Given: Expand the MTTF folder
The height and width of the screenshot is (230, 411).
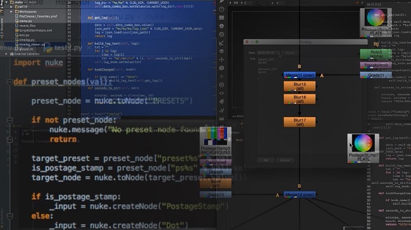Looking at the screenshot, I should click(x=11, y=7).
